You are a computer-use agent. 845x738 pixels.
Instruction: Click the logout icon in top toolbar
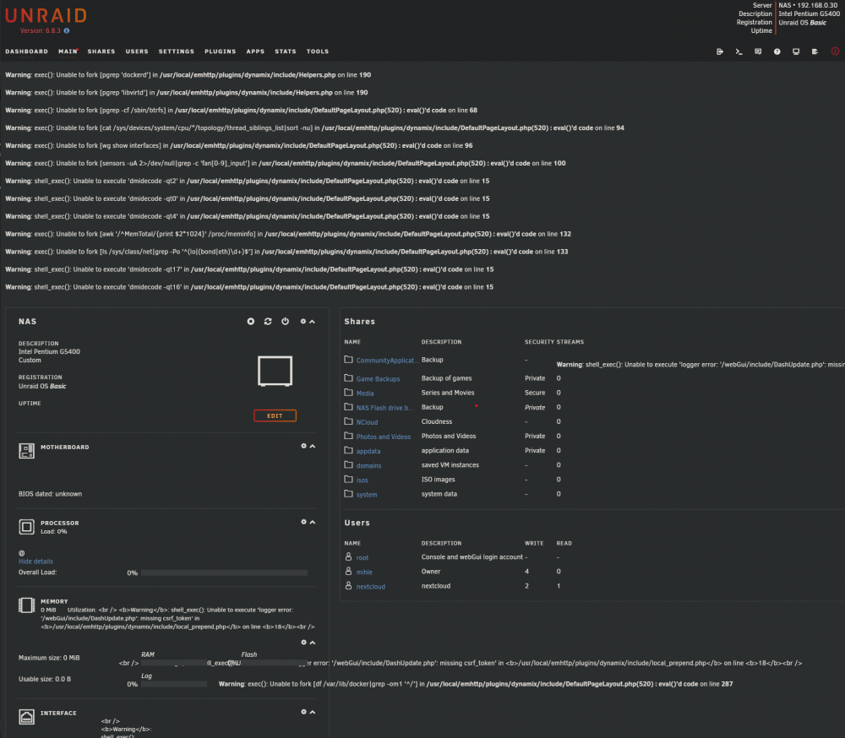(x=719, y=52)
